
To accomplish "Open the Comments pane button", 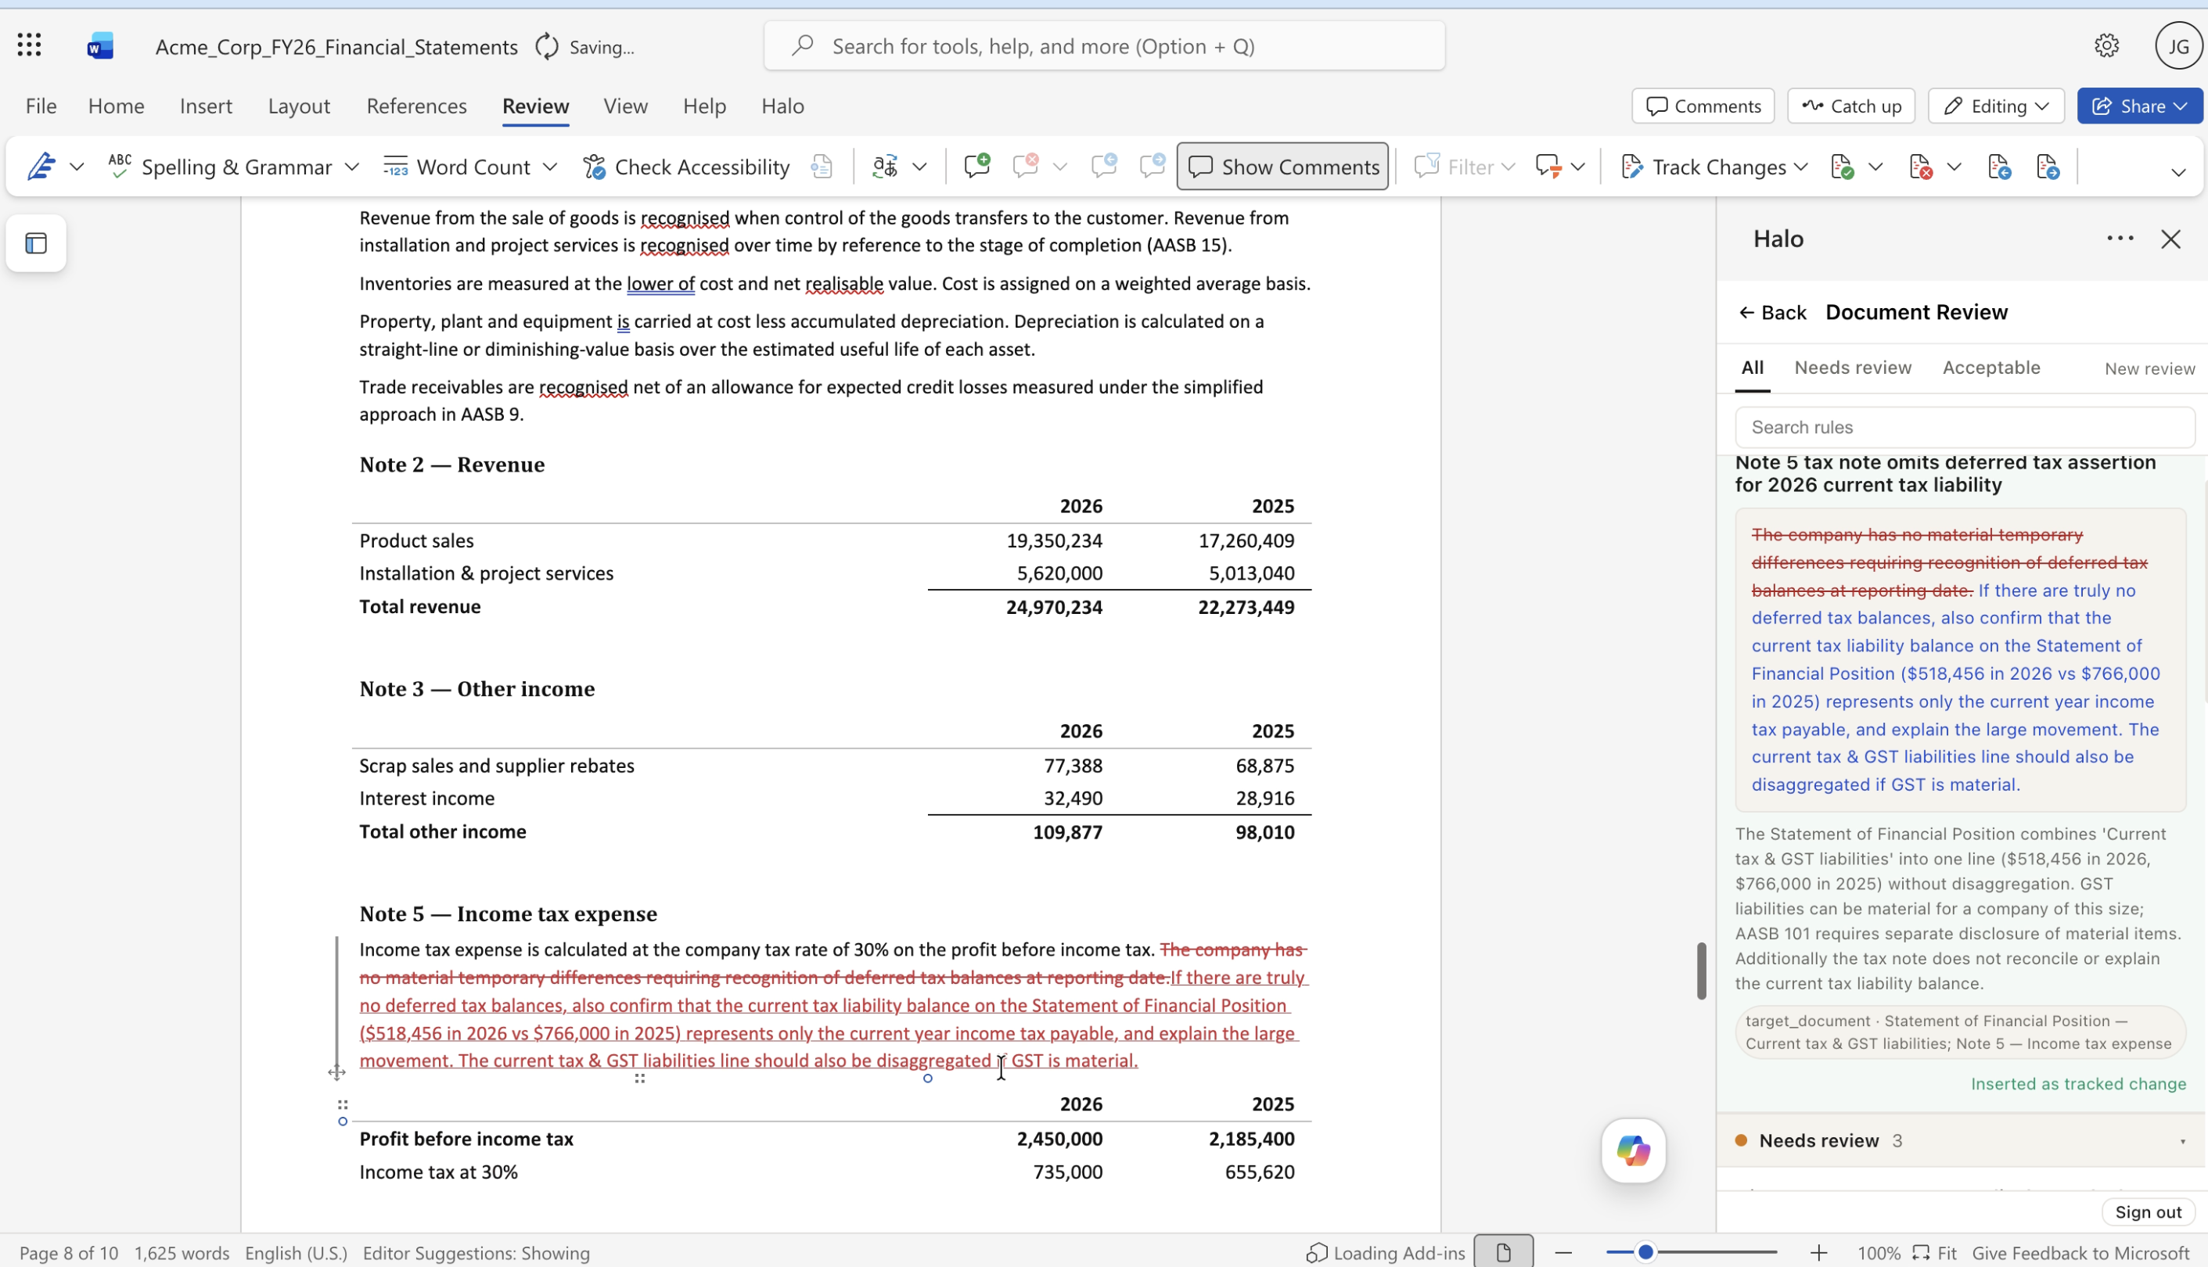I will (1703, 106).
